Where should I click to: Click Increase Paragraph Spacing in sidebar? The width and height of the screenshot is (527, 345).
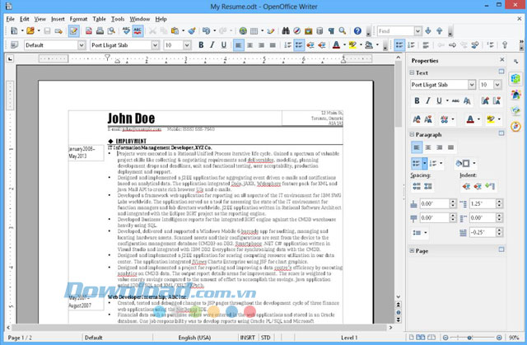click(417, 184)
